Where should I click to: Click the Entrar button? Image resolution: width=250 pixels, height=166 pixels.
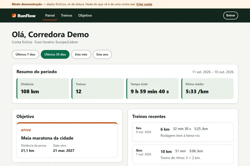230,15
